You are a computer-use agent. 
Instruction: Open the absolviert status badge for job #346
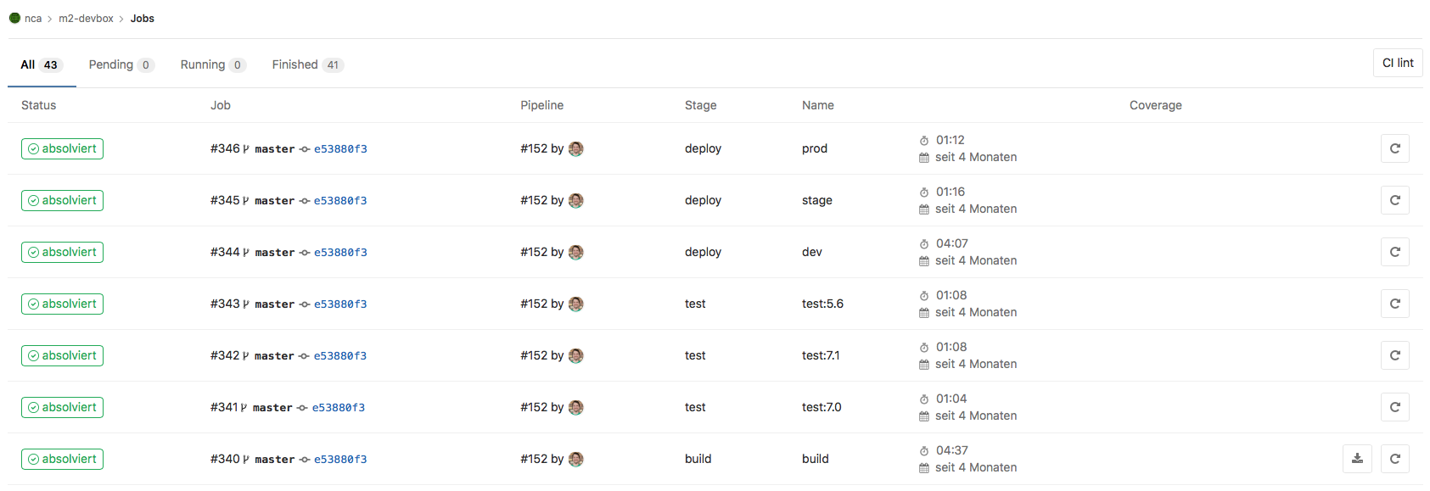tap(62, 148)
